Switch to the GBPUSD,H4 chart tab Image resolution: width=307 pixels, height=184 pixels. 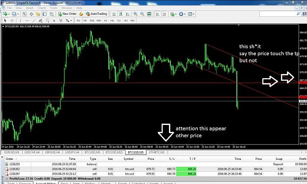point(52,152)
